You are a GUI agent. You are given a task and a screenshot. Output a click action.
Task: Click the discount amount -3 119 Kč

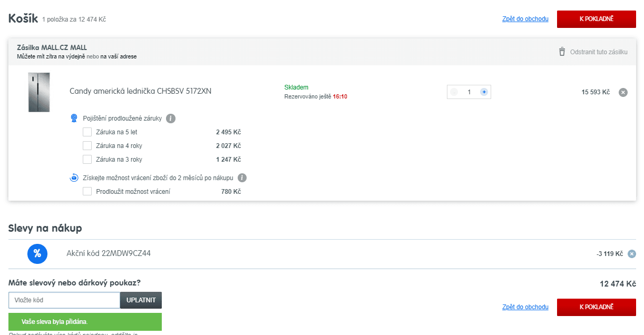pyautogui.click(x=610, y=254)
